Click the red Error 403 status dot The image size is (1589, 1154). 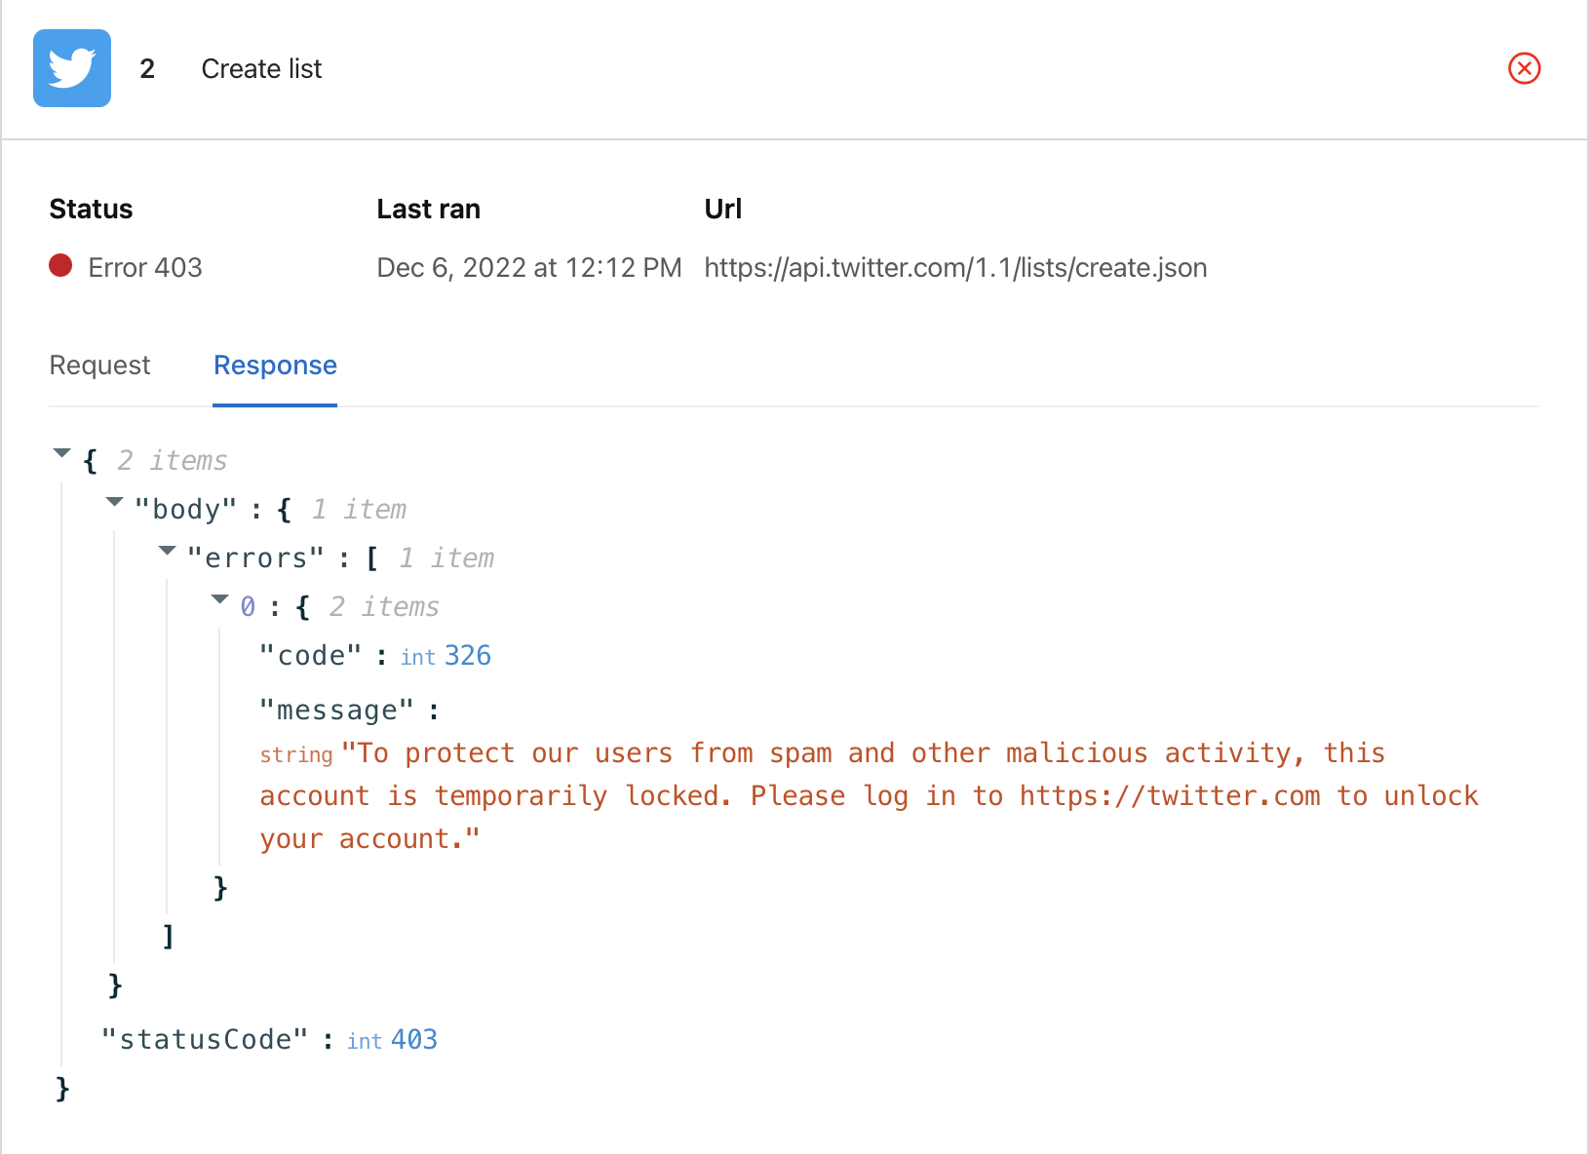pos(60,266)
